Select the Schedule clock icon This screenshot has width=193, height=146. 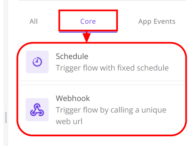pos(37,62)
